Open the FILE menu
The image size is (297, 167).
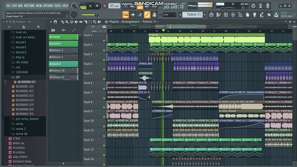pyautogui.click(x=8, y=6)
